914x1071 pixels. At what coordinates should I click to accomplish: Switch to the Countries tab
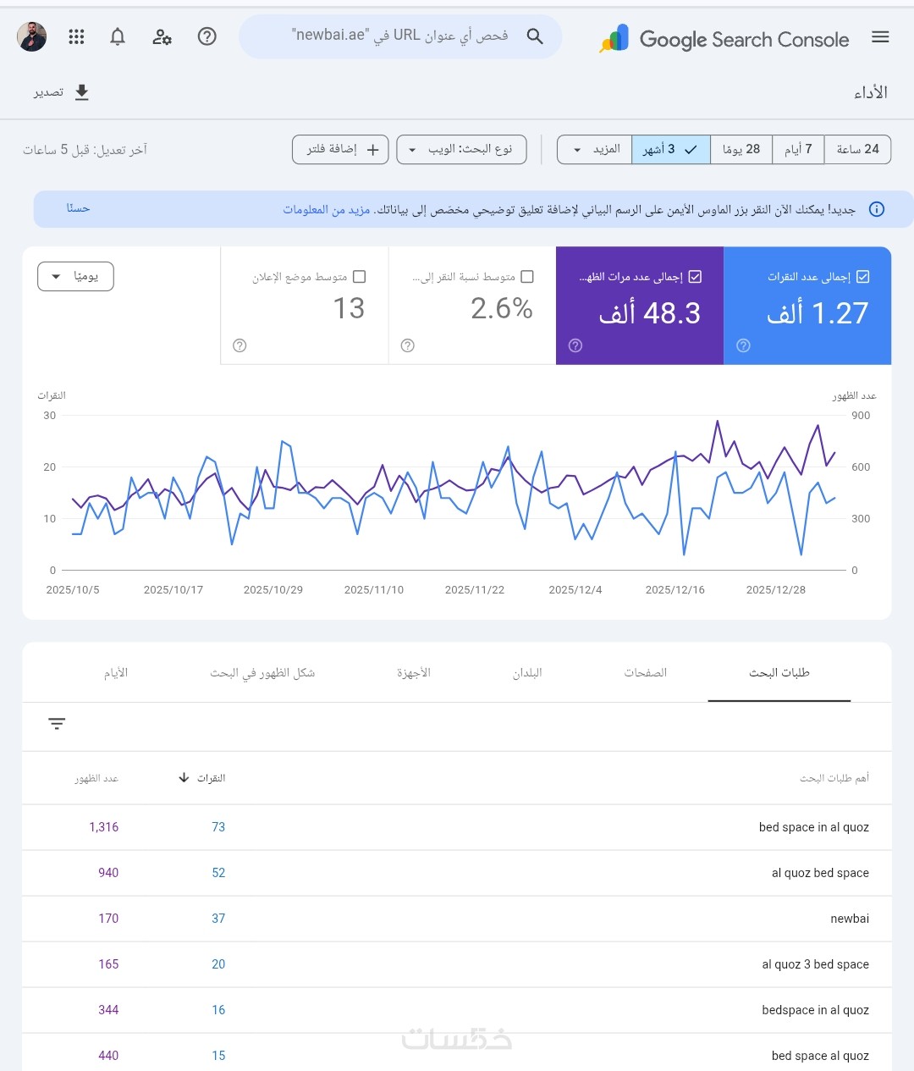click(527, 673)
